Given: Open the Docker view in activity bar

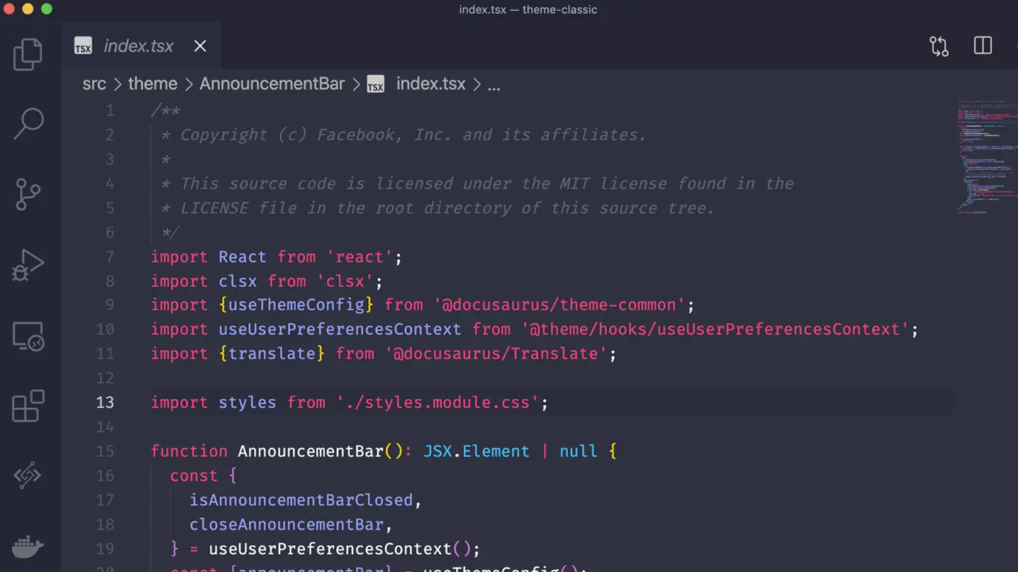Looking at the screenshot, I should (28, 547).
